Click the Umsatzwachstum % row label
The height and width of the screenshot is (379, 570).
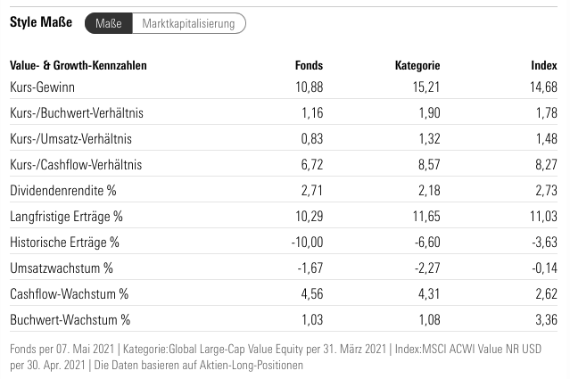click(x=62, y=268)
